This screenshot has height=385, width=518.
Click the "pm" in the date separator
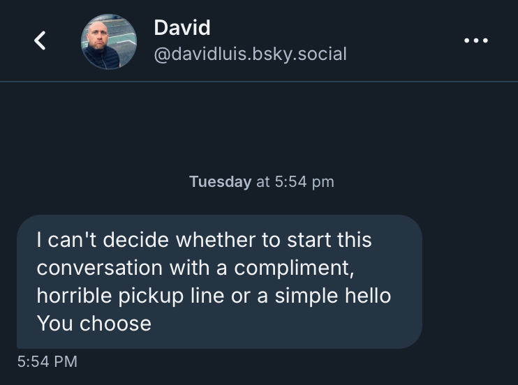click(x=323, y=182)
